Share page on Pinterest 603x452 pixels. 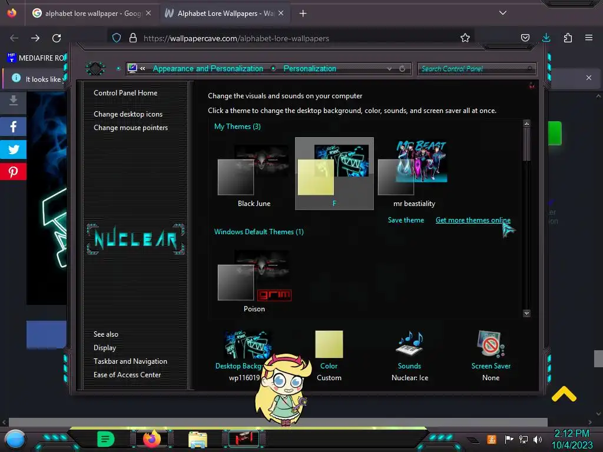coord(13,172)
